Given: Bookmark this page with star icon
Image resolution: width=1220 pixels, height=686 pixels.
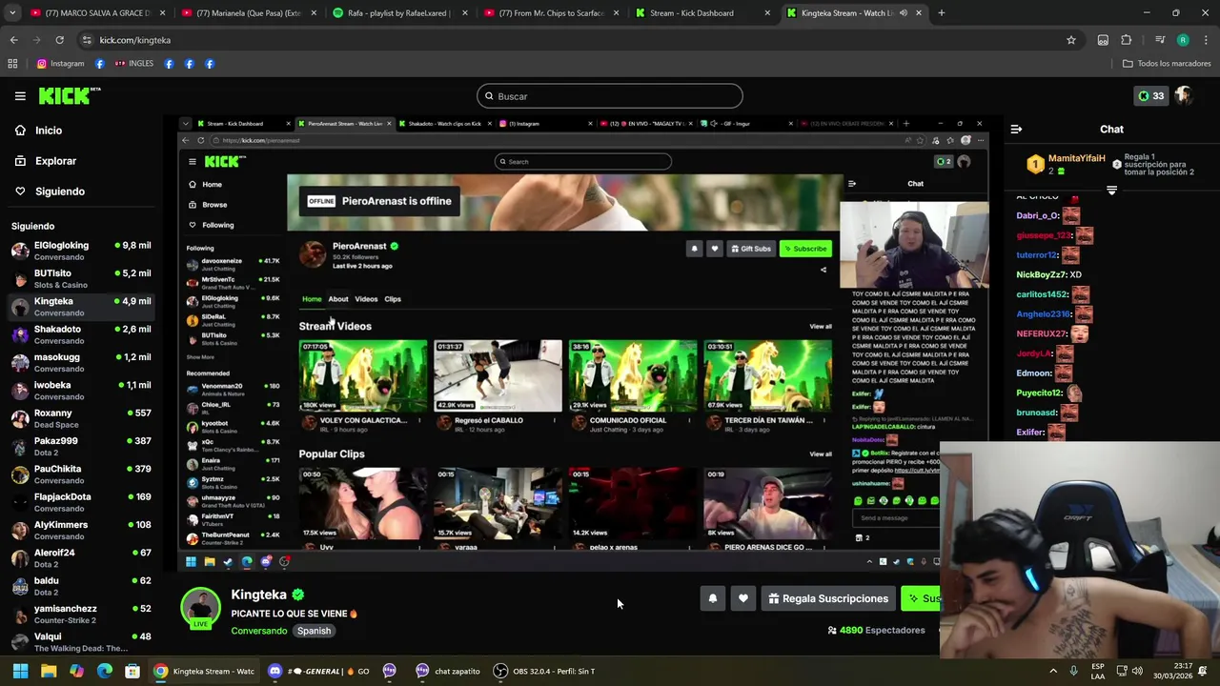Looking at the screenshot, I should (1071, 40).
